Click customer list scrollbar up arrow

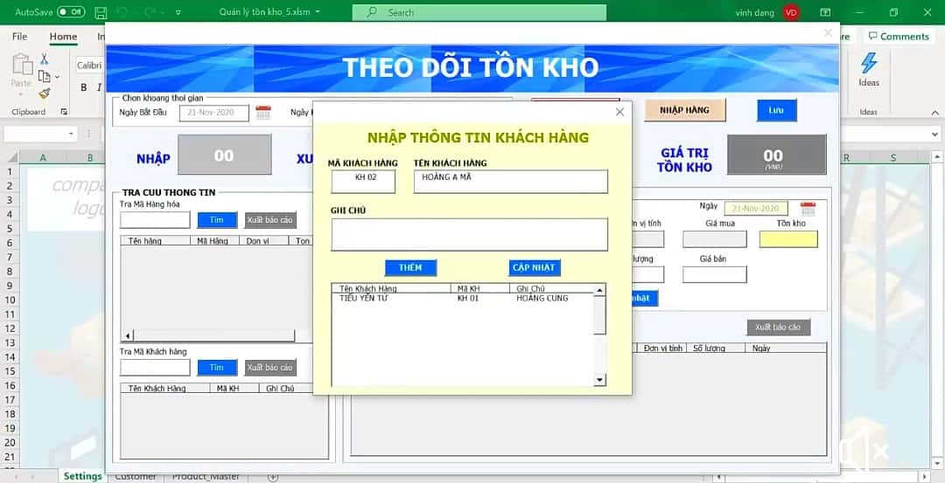click(x=599, y=291)
